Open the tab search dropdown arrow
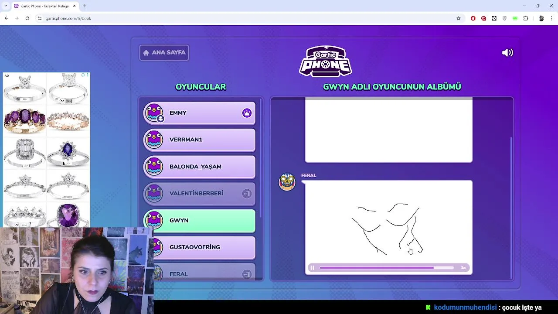 (6, 6)
